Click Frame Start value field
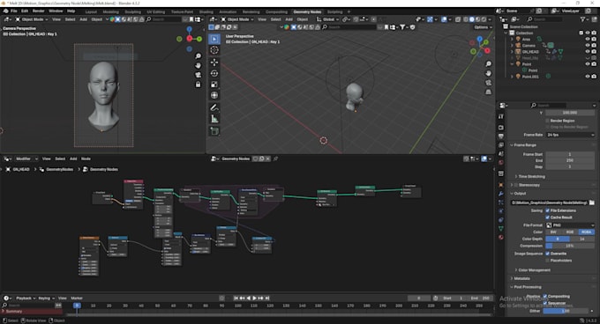The width and height of the screenshot is (600, 324). [570, 154]
